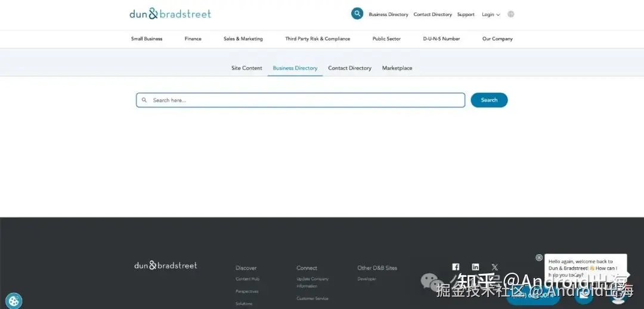
Task: Open the Finance menu
Action: [x=193, y=39]
